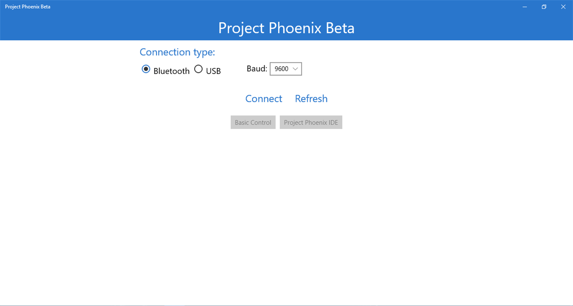
Task: Click the Connect link
Action: pyautogui.click(x=263, y=98)
